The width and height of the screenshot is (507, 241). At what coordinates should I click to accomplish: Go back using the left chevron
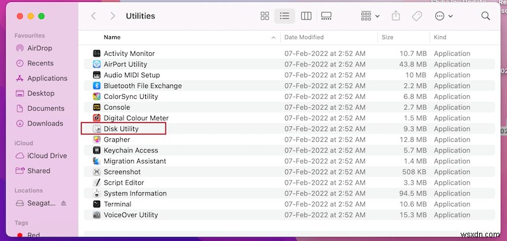click(93, 16)
